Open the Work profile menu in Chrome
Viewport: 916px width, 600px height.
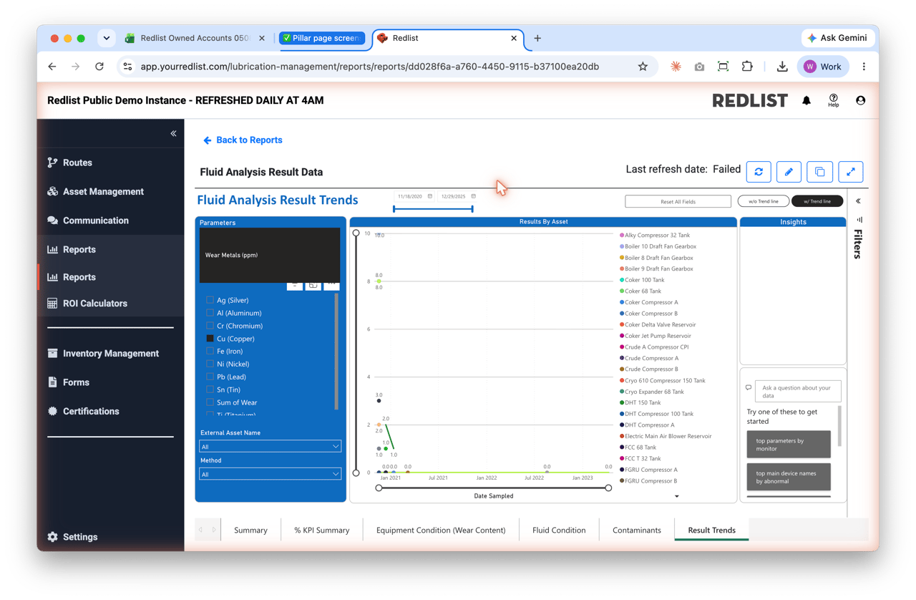823,67
